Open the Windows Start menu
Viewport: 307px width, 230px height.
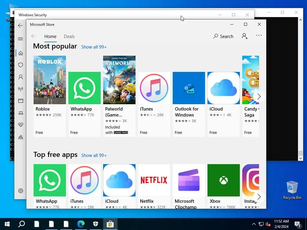tap(7, 224)
